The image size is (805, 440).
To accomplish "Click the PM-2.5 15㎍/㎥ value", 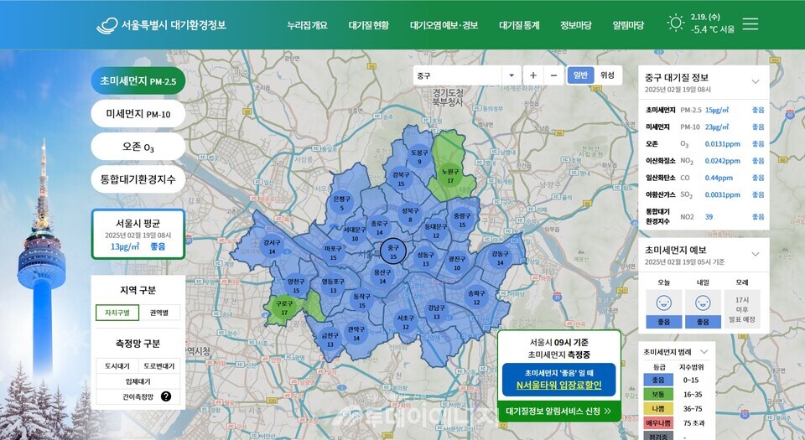I will pyautogui.click(x=717, y=111).
